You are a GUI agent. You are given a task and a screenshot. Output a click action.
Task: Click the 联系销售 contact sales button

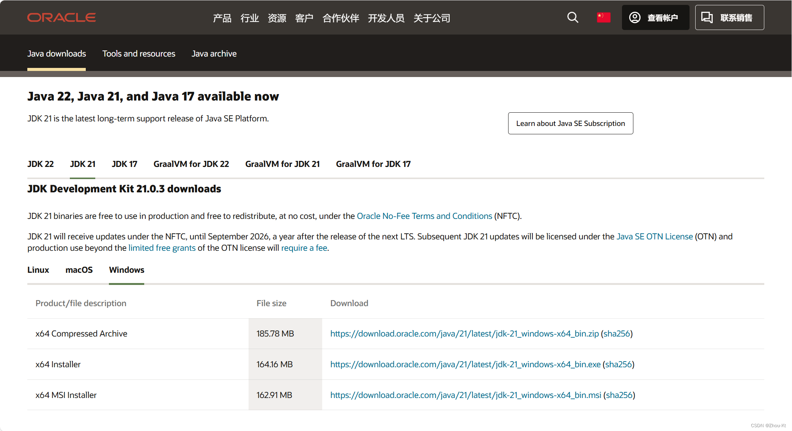pyautogui.click(x=729, y=17)
